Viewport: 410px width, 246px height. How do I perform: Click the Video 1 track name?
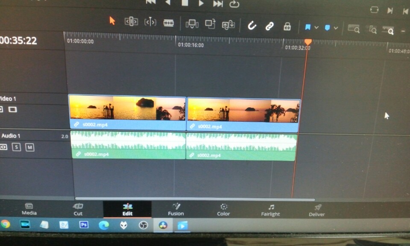[8, 99]
